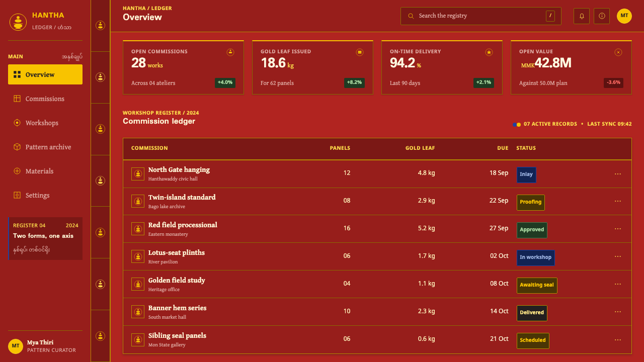This screenshot has height=362, width=644.
Task: Click the icon on Open Value card
Action: click(x=618, y=52)
